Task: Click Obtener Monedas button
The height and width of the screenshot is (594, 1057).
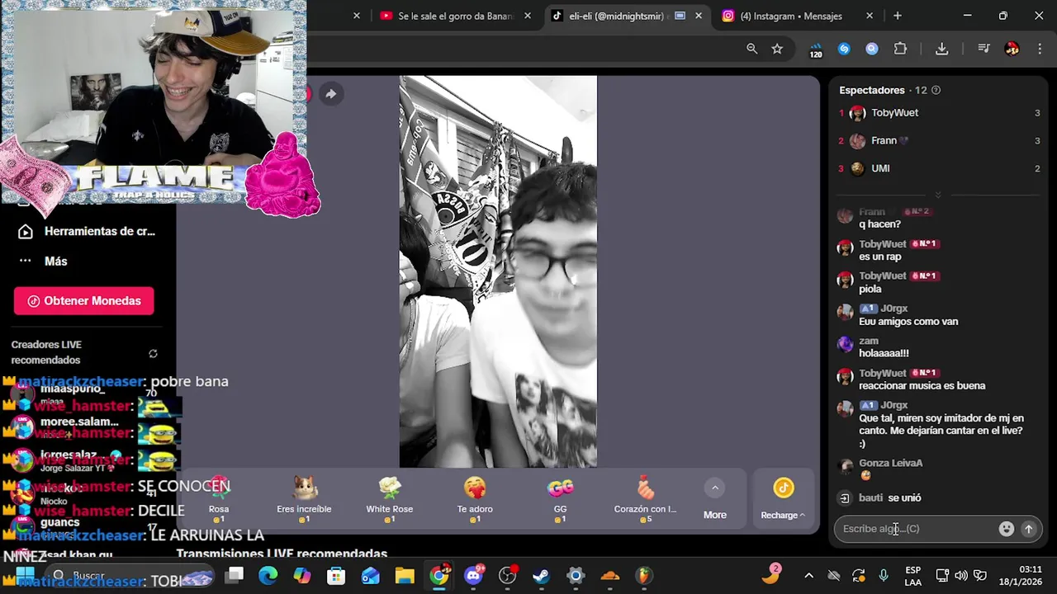Action: coord(83,301)
